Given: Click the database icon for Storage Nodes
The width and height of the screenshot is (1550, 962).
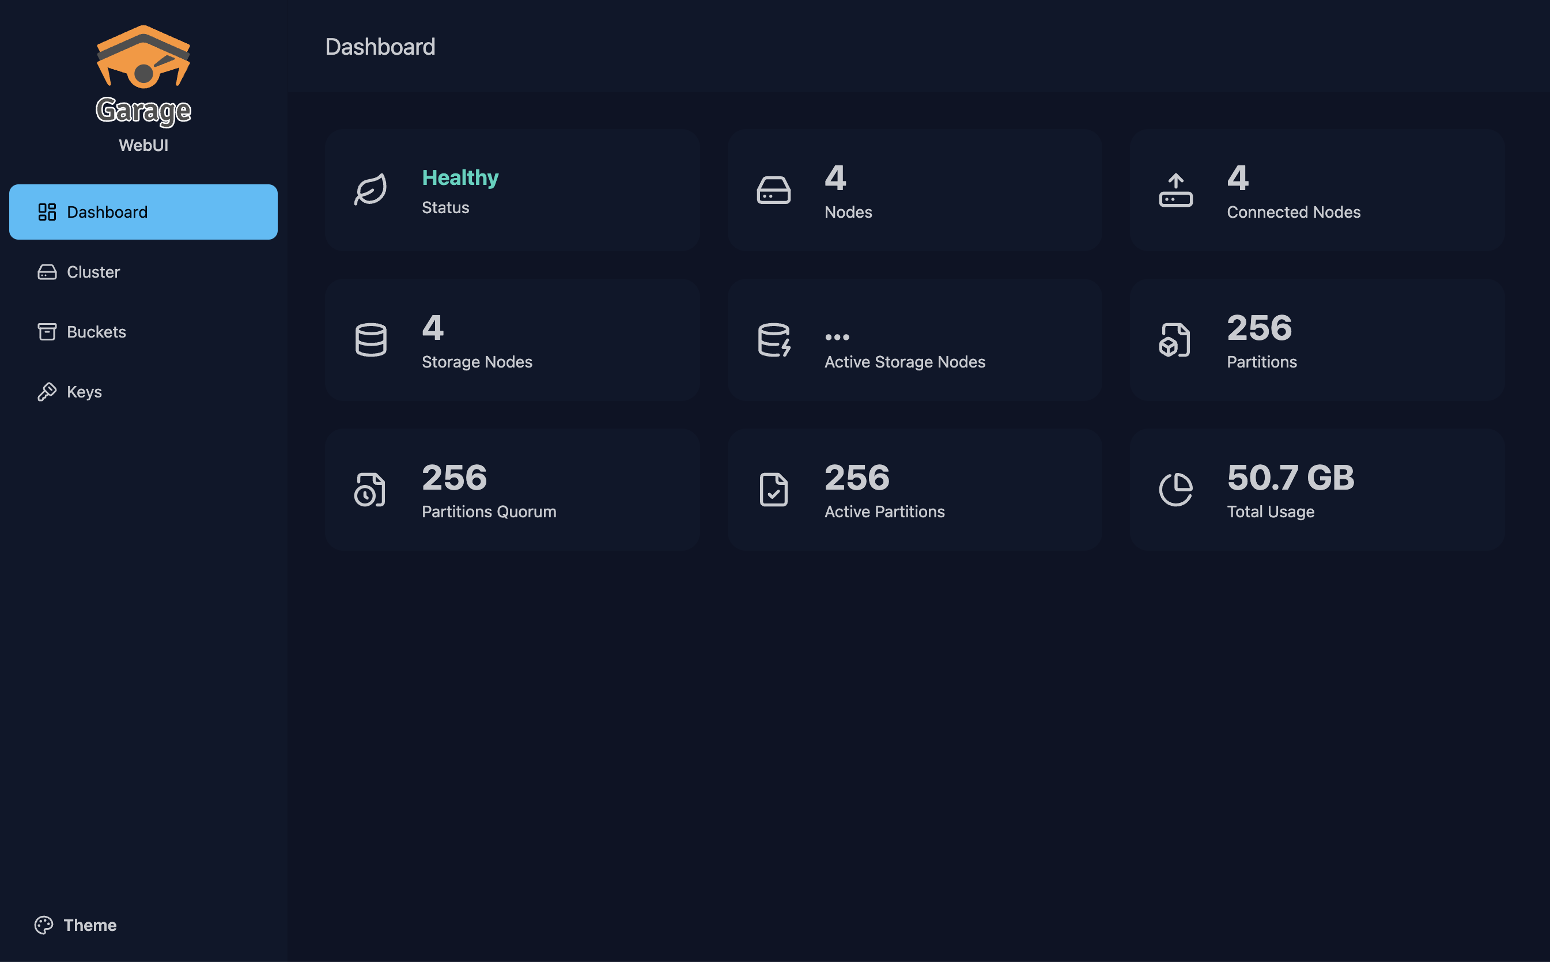Looking at the screenshot, I should coord(371,340).
